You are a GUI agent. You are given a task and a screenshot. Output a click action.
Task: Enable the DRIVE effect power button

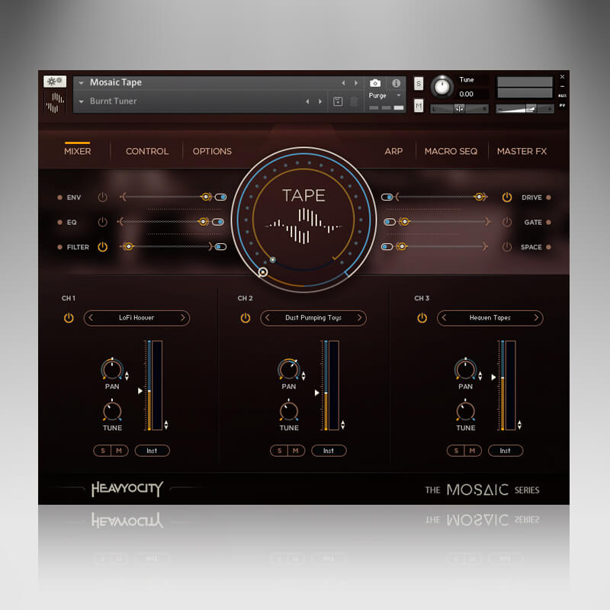coord(506,197)
